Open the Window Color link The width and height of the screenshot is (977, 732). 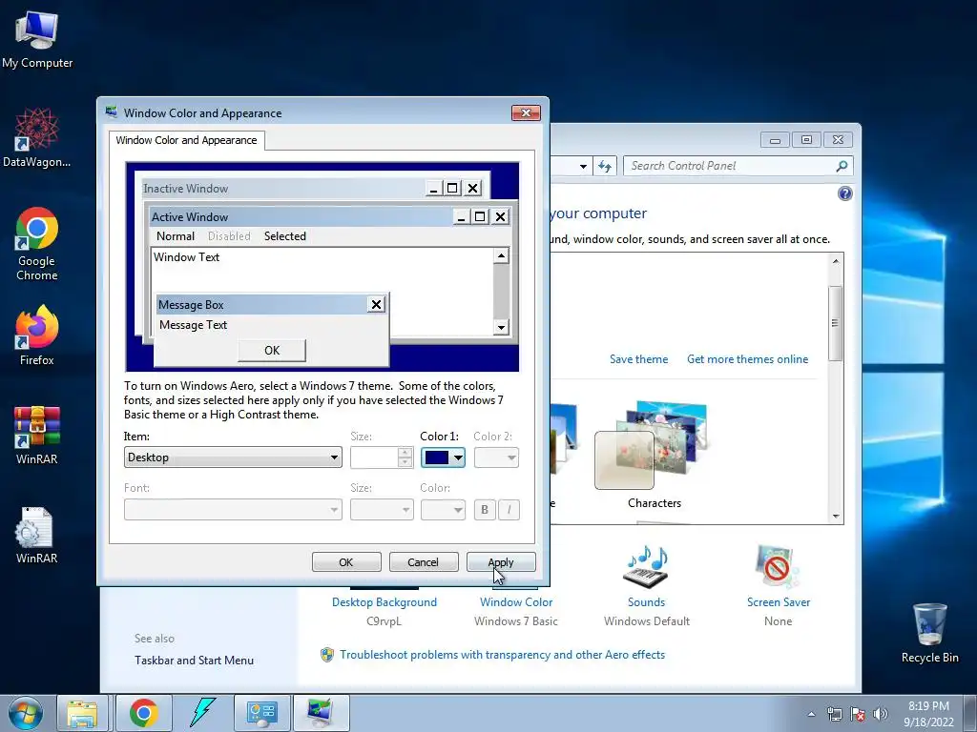516,602
